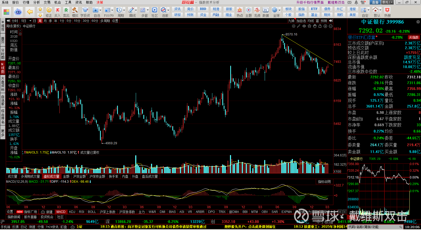Select the 月 monthly period
Viewport: 421px width, 230px height.
45,21
